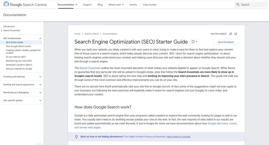Go to the Case studies tab
The width and height of the screenshot is (269, 145).
[149, 5]
